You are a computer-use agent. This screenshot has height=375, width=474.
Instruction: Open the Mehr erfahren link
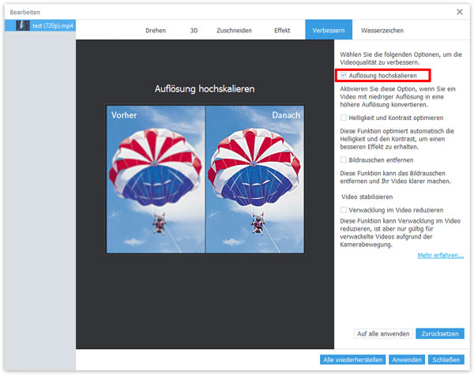[440, 255]
